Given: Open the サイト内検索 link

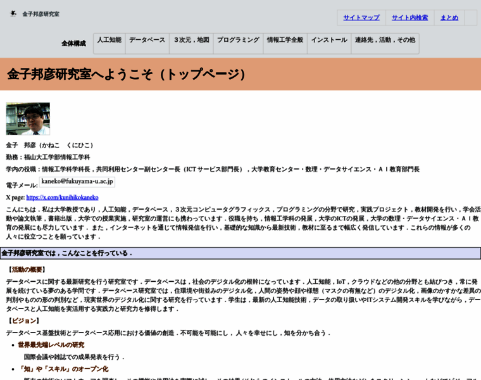Looking at the screenshot, I should pos(410,18).
